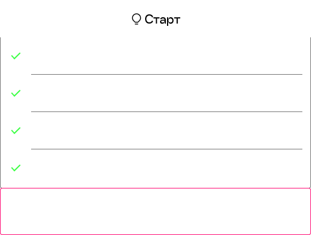This screenshot has width=311, height=235.
Task: Click the divider under the third row
Action: pos(166,149)
